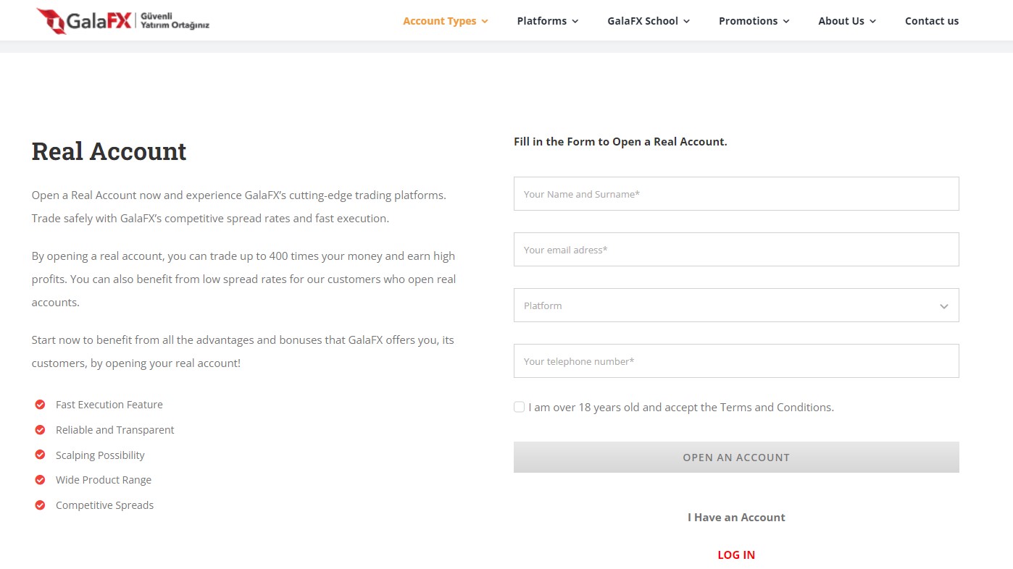Screen dimensions: 1013x569
Task: Click the terms and conditions label text
Action: tap(681, 408)
